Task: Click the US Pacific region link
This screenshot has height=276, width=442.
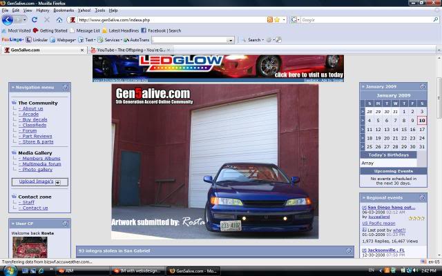Action: 378,223
